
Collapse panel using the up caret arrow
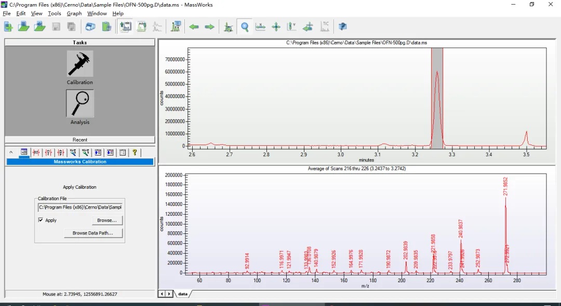[x=11, y=152]
